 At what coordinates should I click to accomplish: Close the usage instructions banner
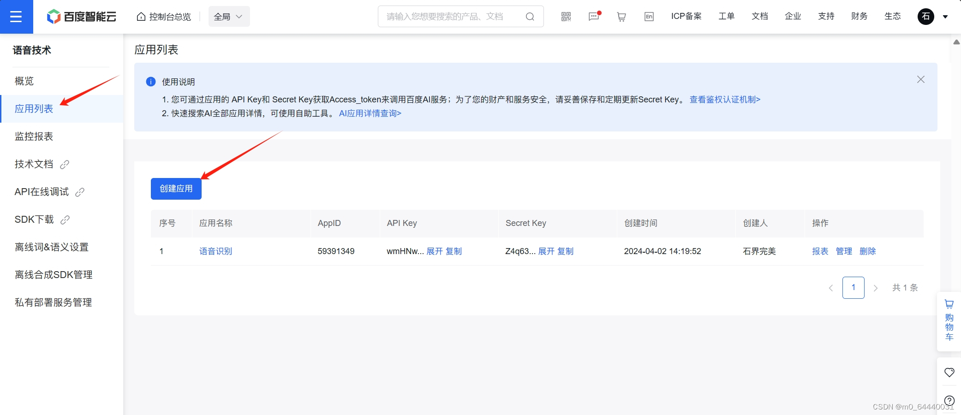pyautogui.click(x=921, y=79)
